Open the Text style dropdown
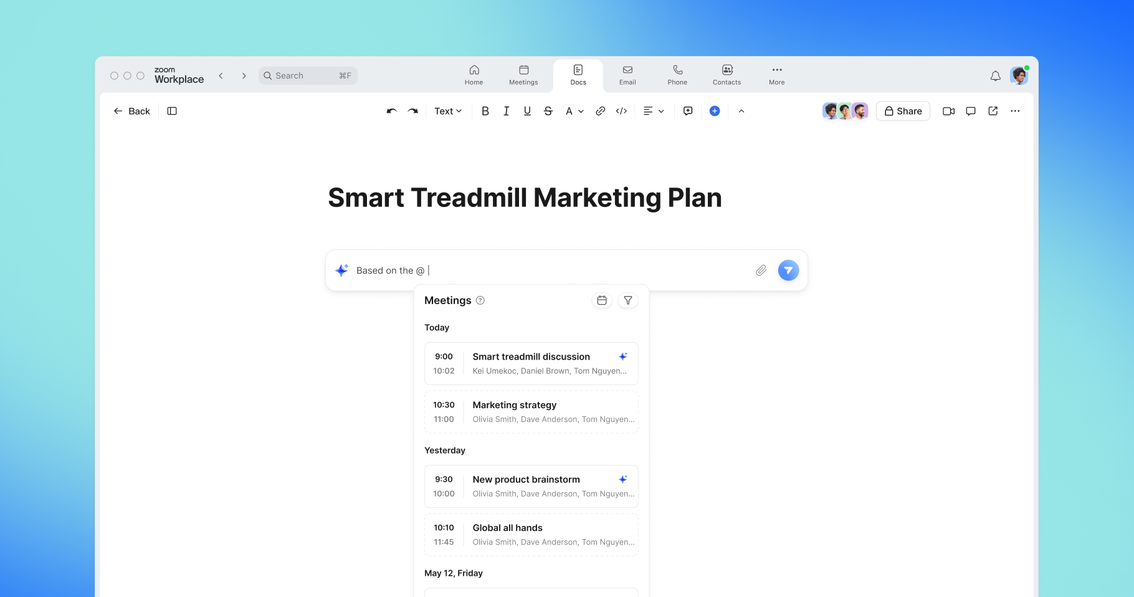This screenshot has width=1134, height=597. [447, 110]
